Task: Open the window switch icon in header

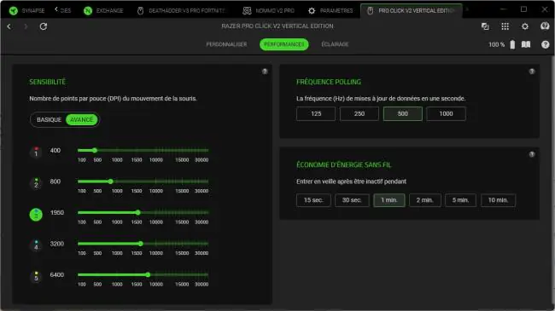Action: point(485,26)
